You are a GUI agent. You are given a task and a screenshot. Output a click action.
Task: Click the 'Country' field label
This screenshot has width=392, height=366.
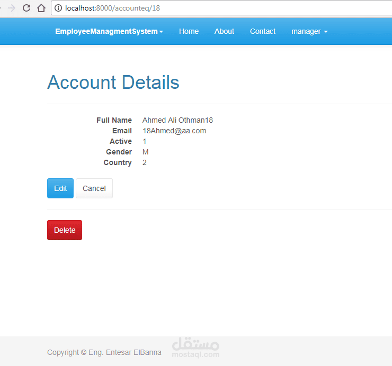[x=118, y=162]
